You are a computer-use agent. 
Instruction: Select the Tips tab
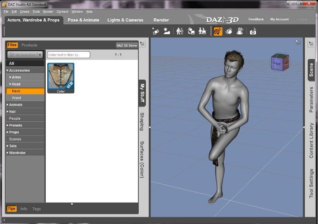pyautogui.click(x=12, y=208)
